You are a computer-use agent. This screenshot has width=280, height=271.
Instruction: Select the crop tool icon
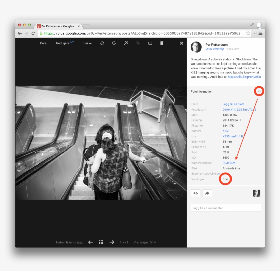(x=138, y=43)
